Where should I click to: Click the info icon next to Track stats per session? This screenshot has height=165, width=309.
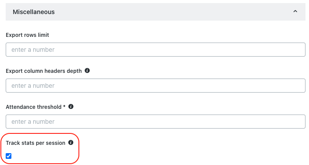[x=71, y=143]
